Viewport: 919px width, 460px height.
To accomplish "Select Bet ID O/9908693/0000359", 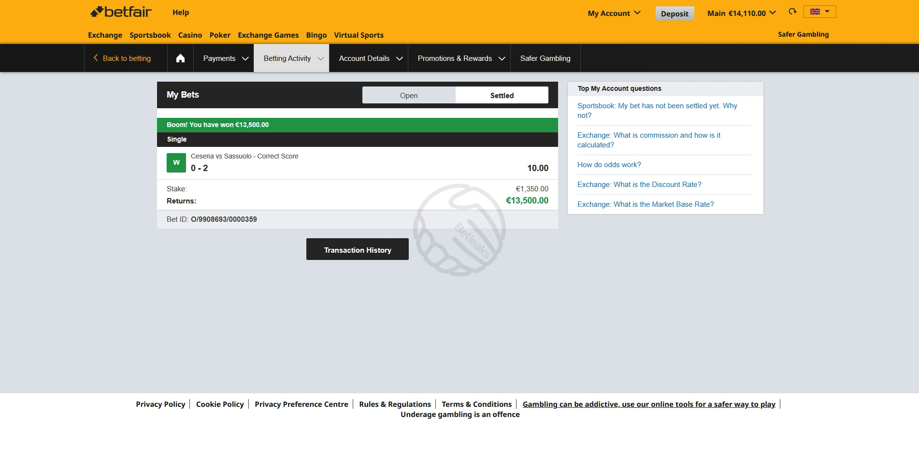I will pos(224,219).
